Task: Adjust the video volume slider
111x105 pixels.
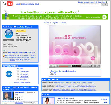Action: click(x=86, y=66)
